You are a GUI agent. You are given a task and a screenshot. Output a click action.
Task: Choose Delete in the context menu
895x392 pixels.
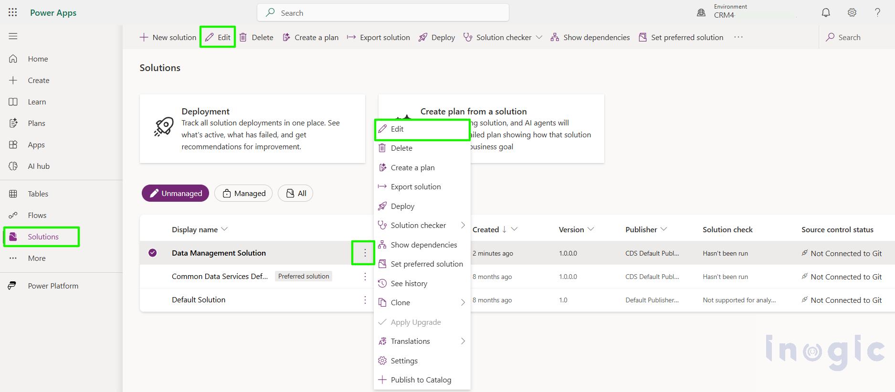422,148
